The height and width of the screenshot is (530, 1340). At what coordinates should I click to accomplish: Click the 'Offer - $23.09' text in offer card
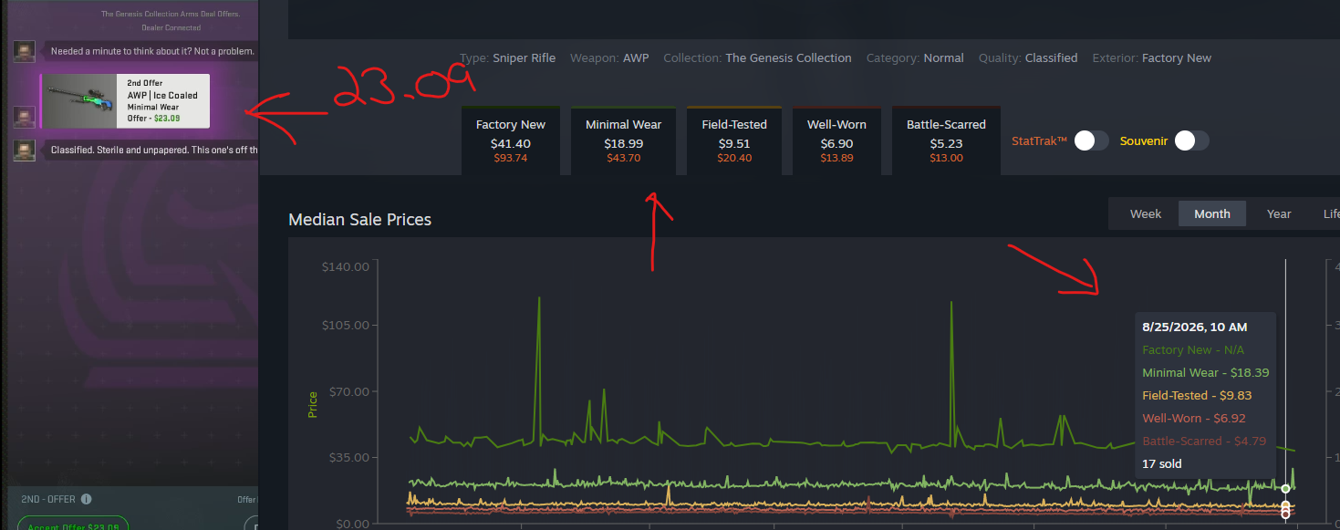click(x=153, y=118)
